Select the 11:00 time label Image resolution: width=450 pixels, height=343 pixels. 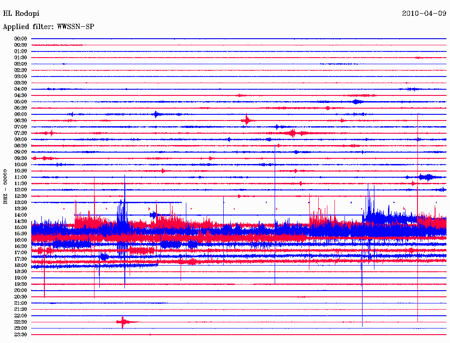click(21, 177)
